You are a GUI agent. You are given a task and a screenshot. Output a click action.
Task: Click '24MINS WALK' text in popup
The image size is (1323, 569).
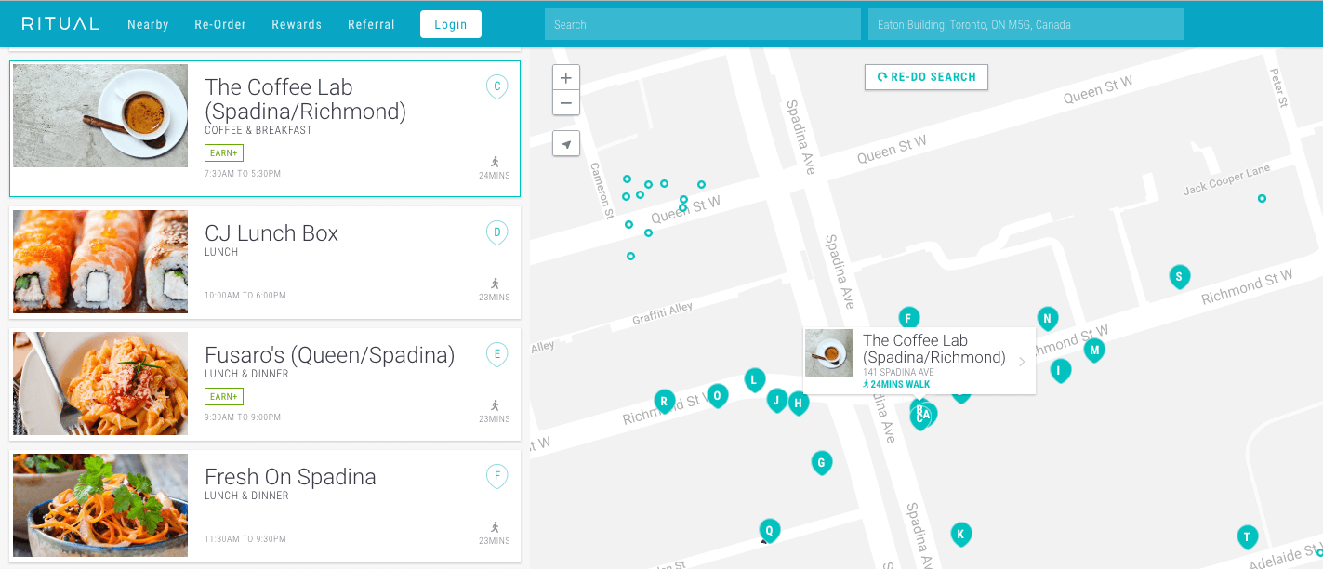pos(900,384)
